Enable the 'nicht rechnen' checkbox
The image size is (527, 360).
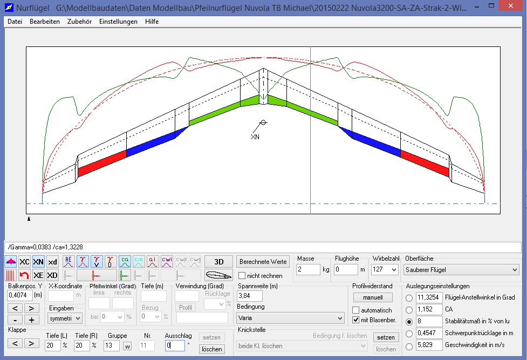tap(242, 276)
